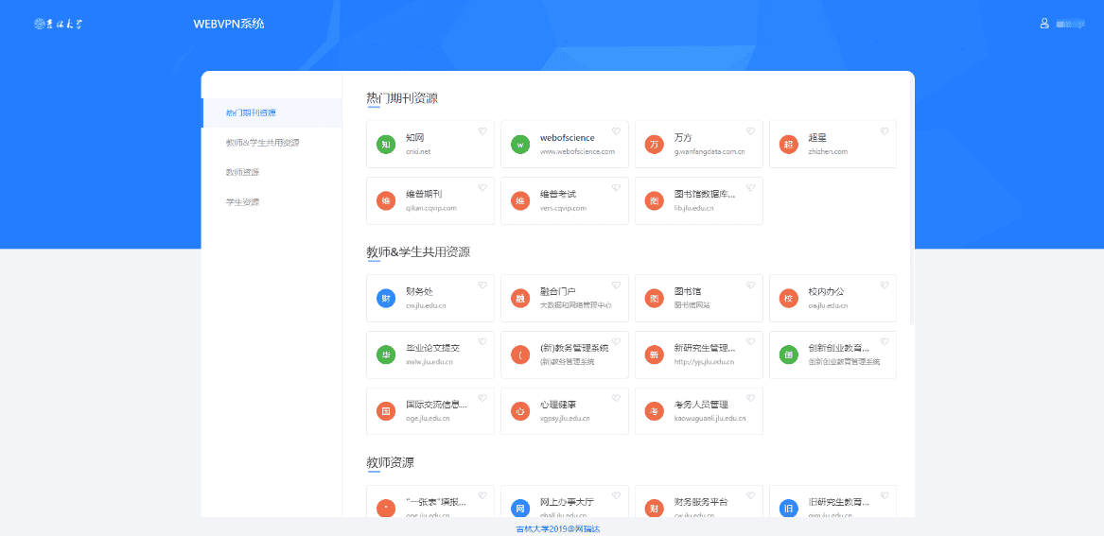Click the 维普考试 circle icon
Viewport: 1104px width, 536px height.
pos(520,201)
